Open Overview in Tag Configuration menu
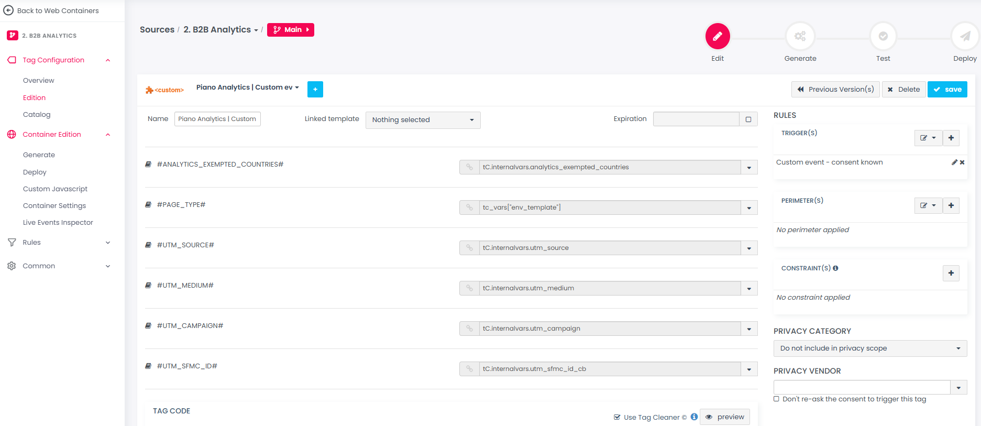This screenshot has width=981, height=426. tap(39, 81)
